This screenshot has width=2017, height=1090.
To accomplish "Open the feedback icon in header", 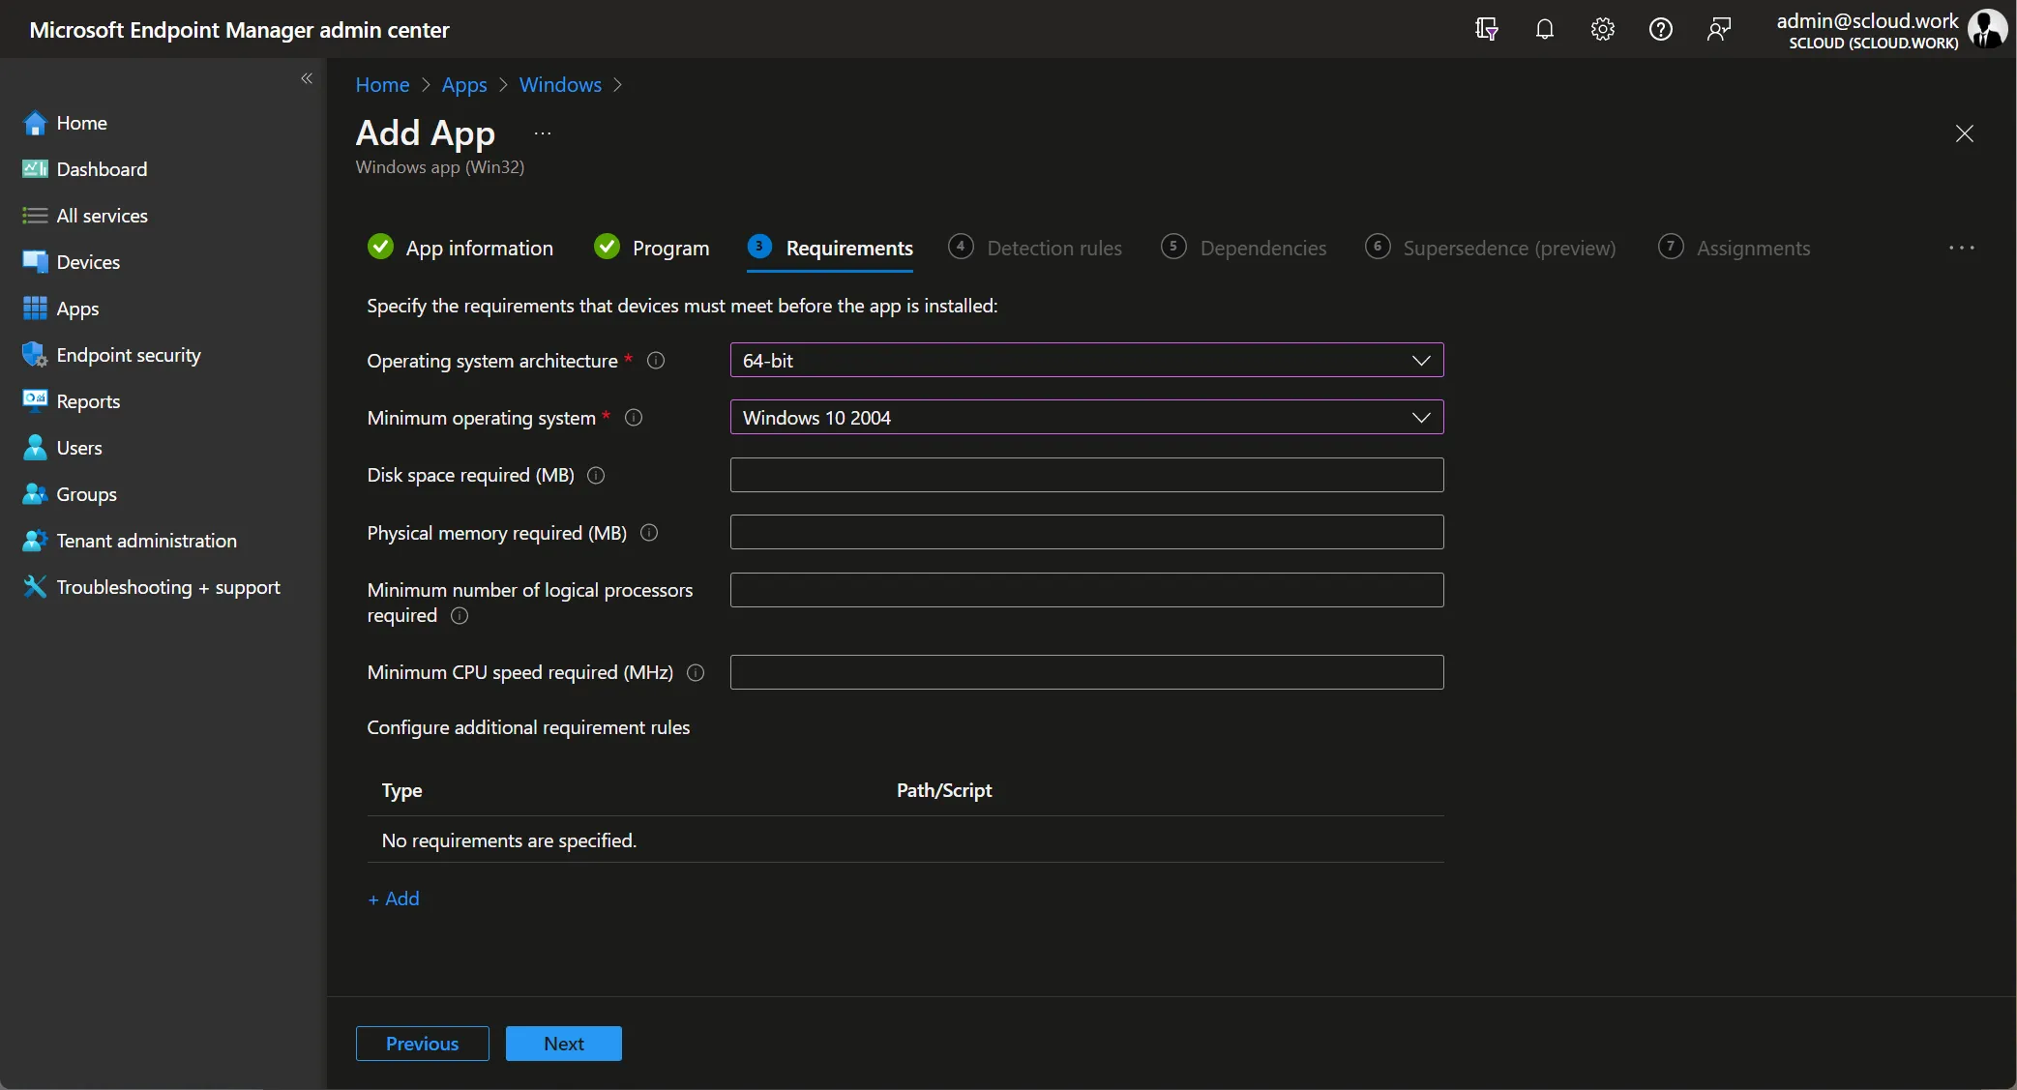I will [x=1719, y=29].
